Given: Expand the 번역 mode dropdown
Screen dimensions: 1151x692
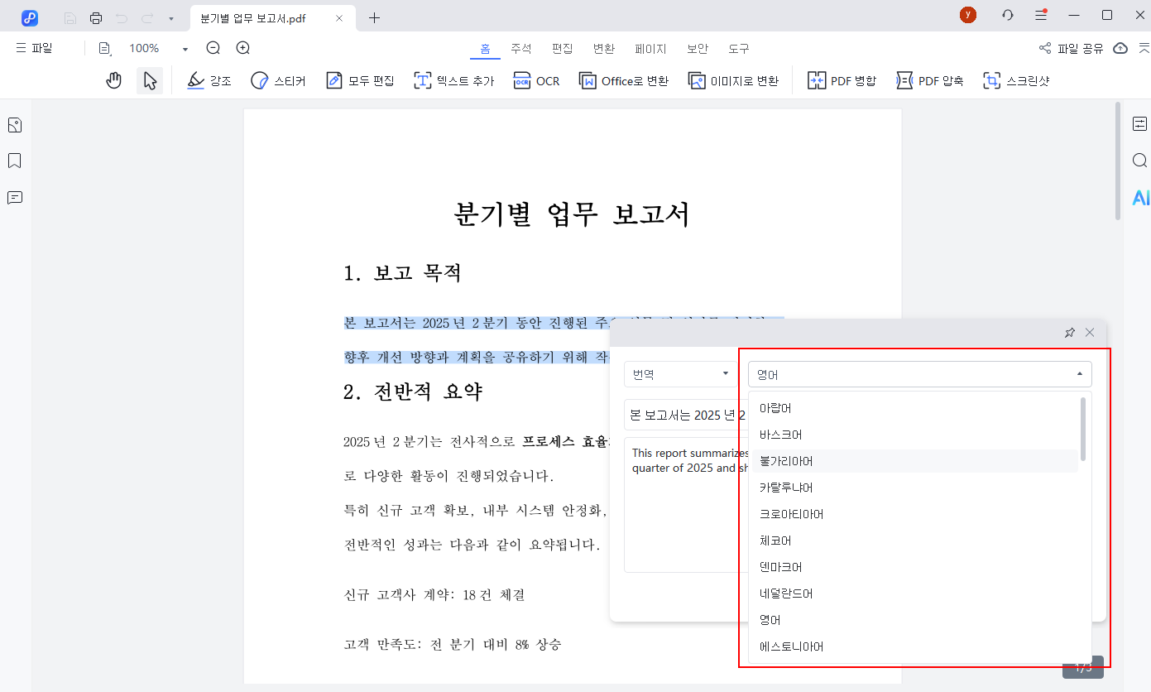Looking at the screenshot, I should pyautogui.click(x=679, y=374).
